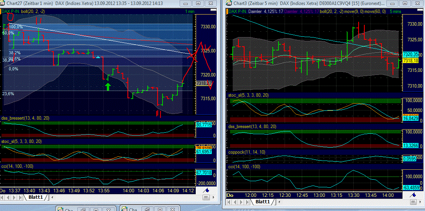Click the 80,7715 dss_bressert value
The image size is (425, 211).
click(x=203, y=125)
